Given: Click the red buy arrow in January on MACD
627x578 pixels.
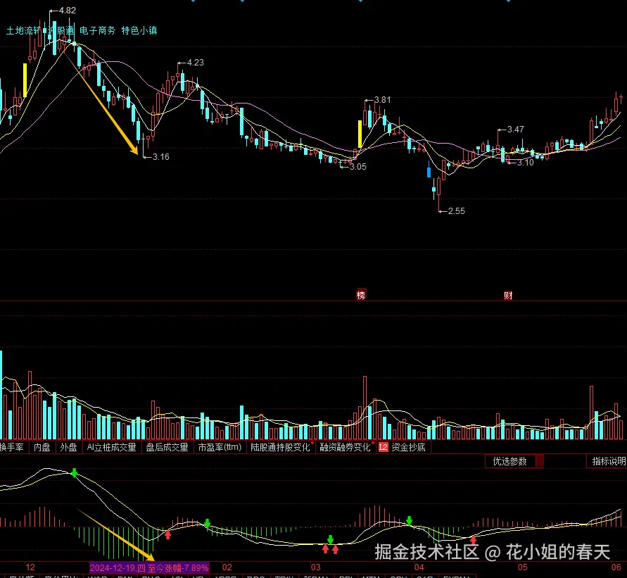Looking at the screenshot, I should click(x=168, y=534).
